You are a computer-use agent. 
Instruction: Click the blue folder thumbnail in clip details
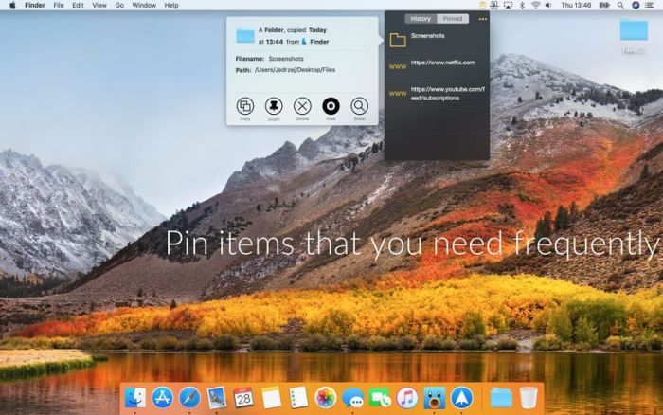click(x=245, y=36)
